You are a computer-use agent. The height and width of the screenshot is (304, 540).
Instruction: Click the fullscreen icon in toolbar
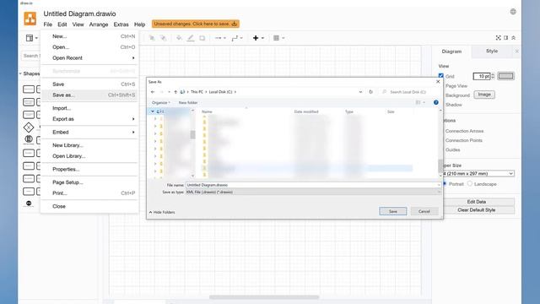click(x=498, y=38)
